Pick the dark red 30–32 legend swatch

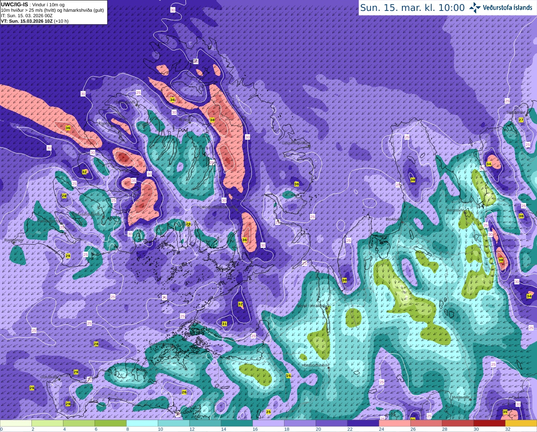[490, 423]
